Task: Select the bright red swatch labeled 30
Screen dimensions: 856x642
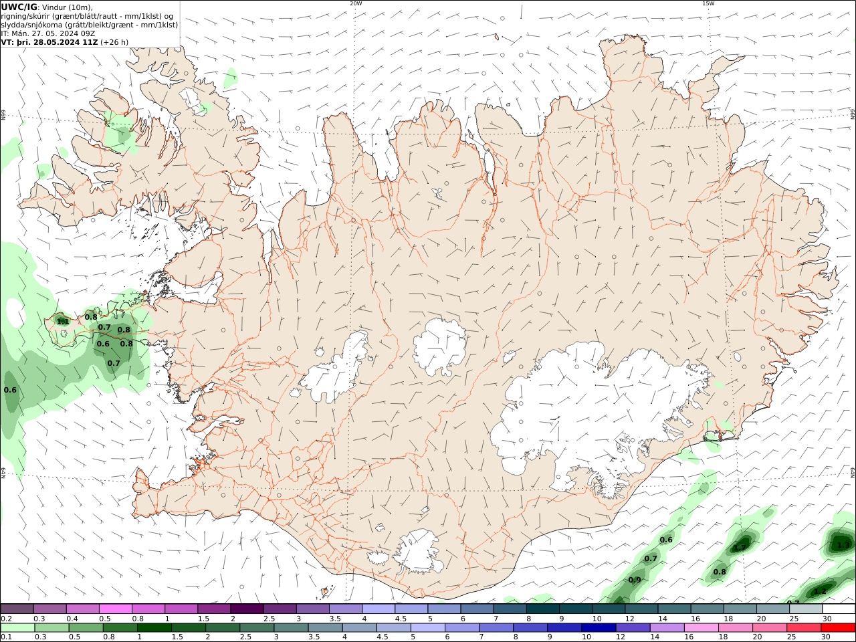Action: [838, 627]
